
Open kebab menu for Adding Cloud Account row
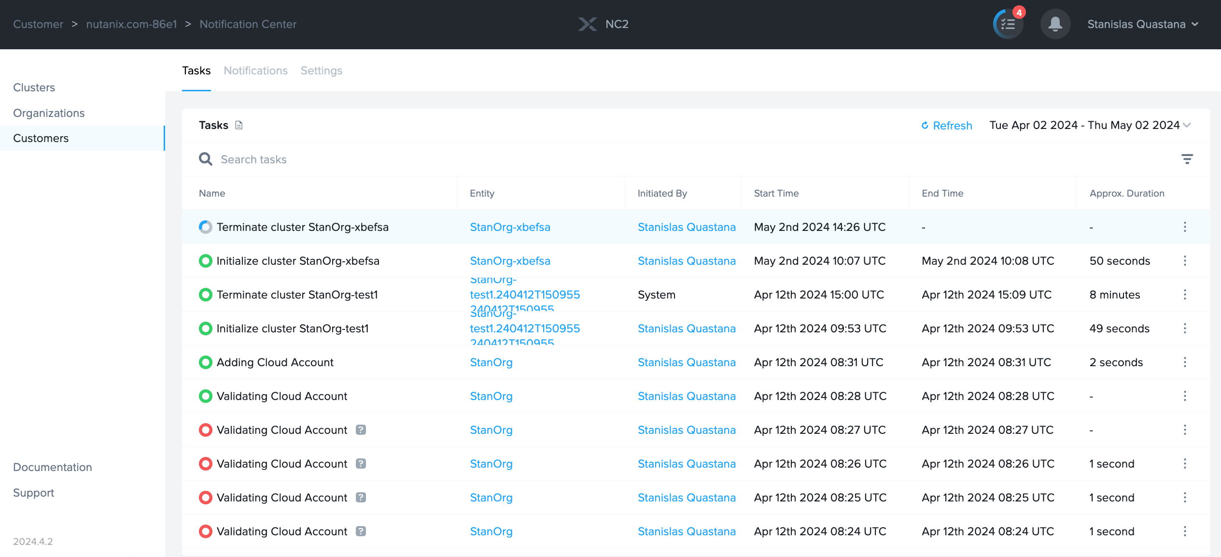pos(1185,362)
